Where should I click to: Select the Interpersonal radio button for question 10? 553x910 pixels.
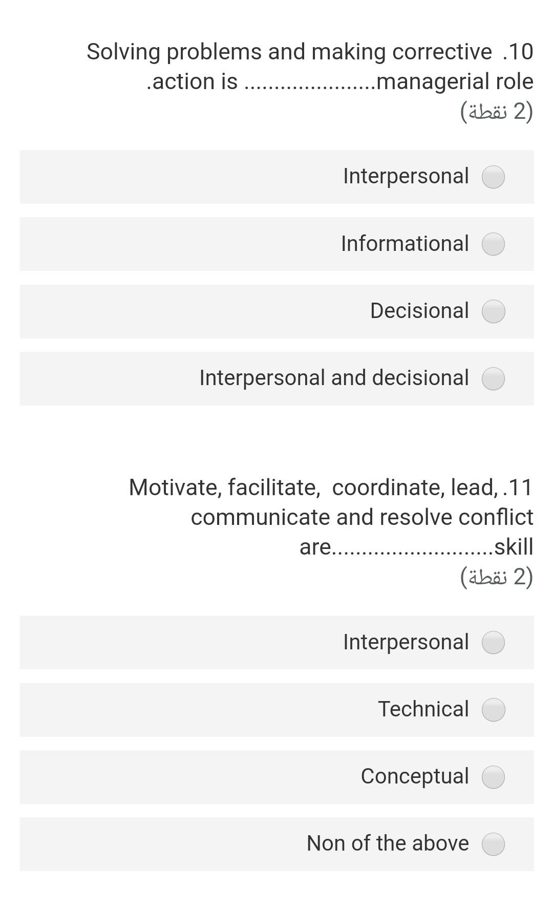click(493, 178)
